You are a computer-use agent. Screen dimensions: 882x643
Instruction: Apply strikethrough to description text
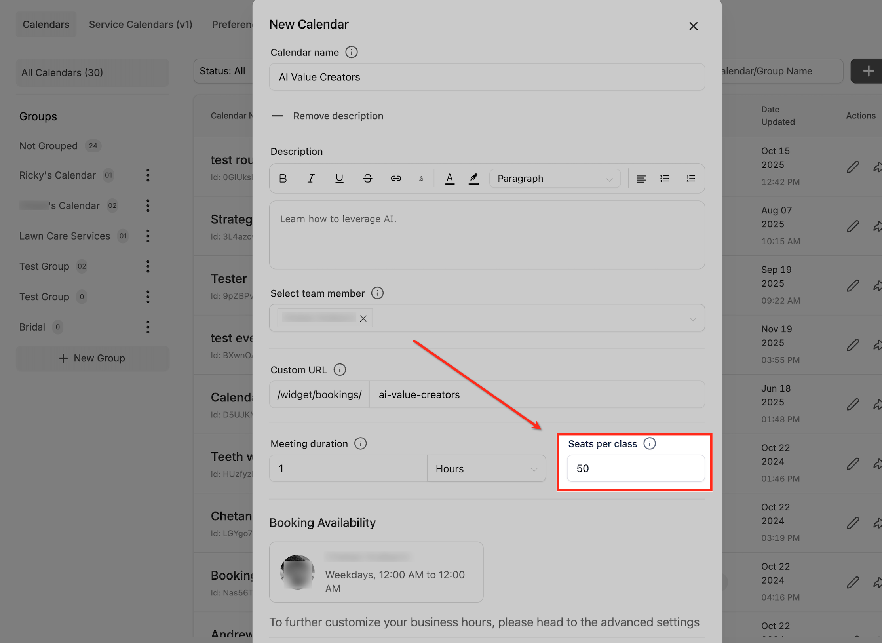tap(367, 179)
